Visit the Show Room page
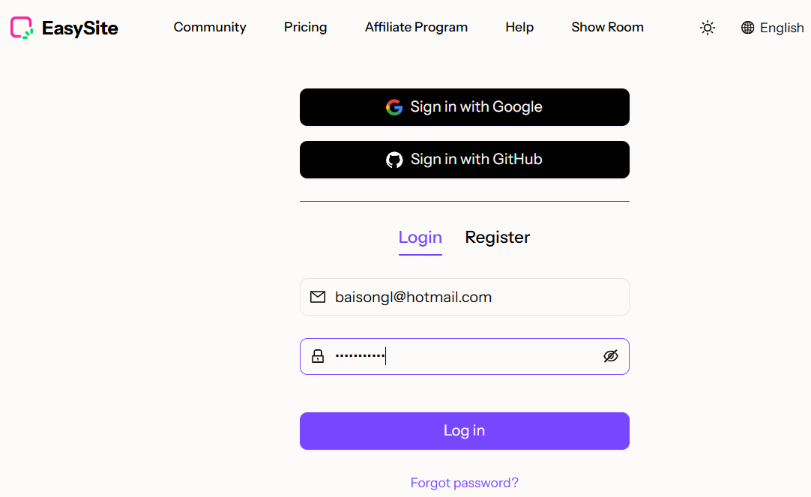 coord(607,27)
